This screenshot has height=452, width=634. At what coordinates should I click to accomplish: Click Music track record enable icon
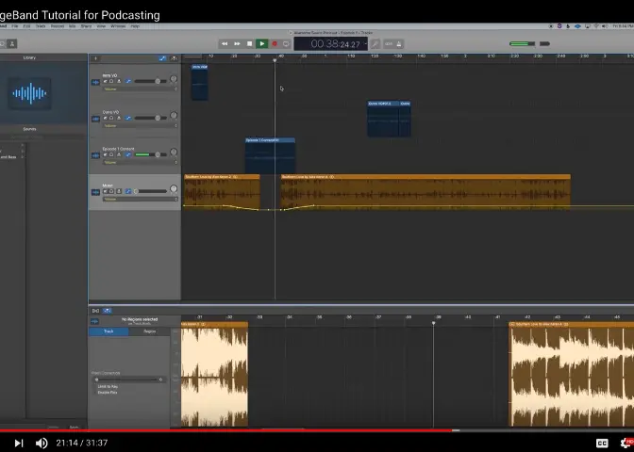(119, 191)
